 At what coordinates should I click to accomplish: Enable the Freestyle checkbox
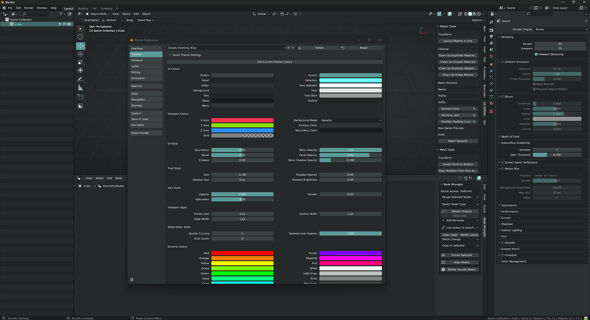[x=502, y=255]
